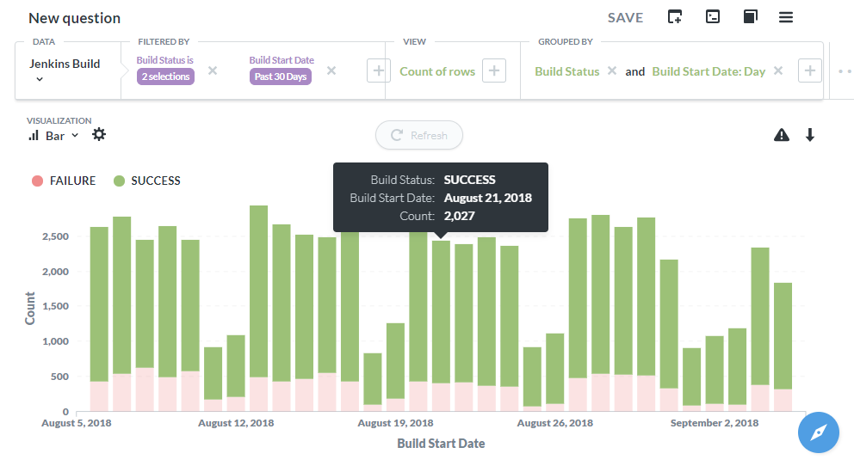The width and height of the screenshot is (854, 472).
Task: Add a new filter with plus button
Action: point(379,70)
